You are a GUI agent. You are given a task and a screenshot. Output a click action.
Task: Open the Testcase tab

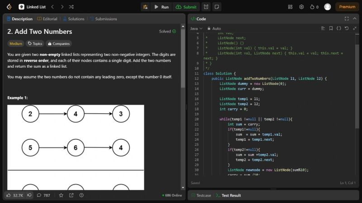coord(201,195)
